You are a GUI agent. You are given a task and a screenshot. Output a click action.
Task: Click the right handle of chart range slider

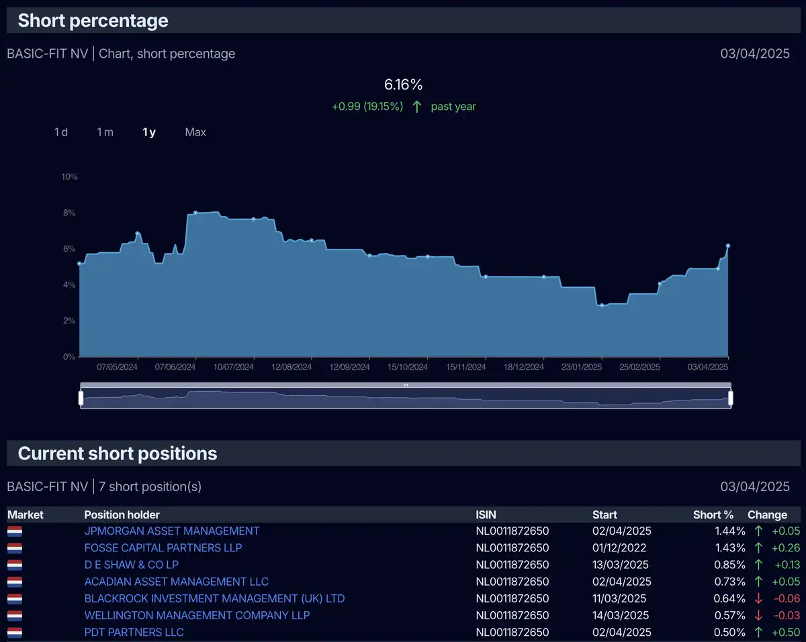731,398
